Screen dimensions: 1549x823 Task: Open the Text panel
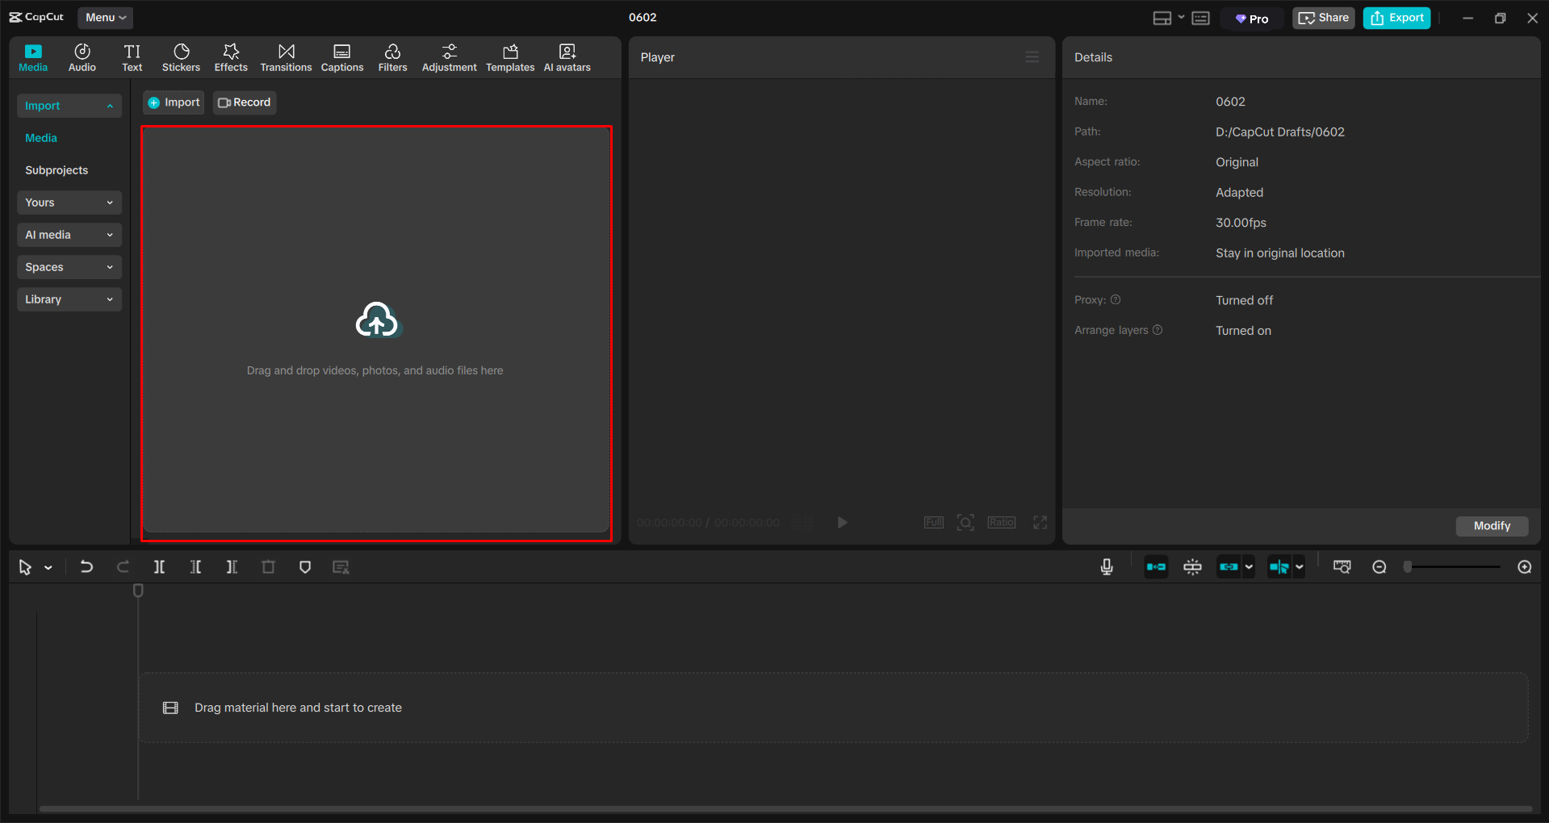(132, 56)
